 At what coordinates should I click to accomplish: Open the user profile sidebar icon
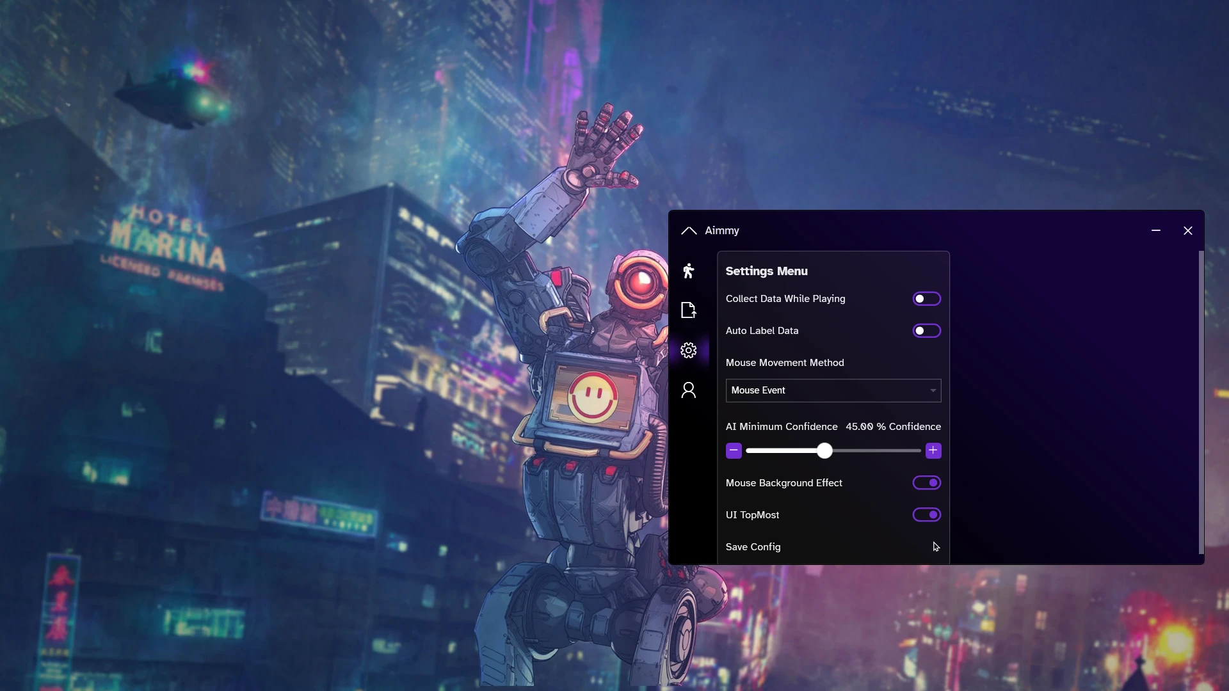coord(688,390)
